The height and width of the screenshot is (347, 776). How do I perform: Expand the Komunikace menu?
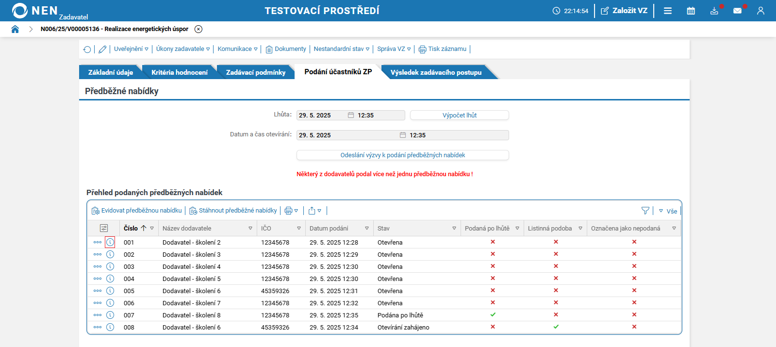(x=237, y=49)
